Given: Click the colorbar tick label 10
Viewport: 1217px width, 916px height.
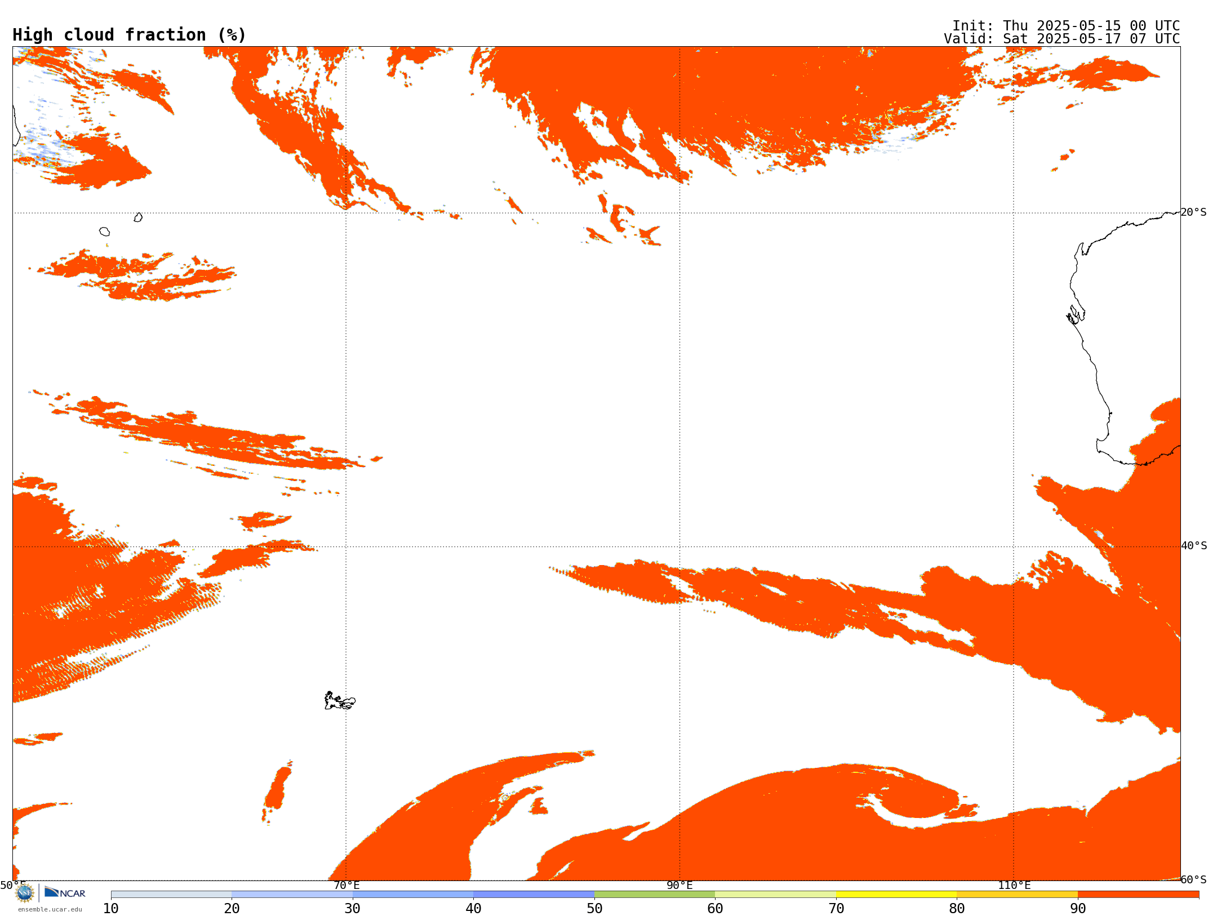Looking at the screenshot, I should point(111,908).
